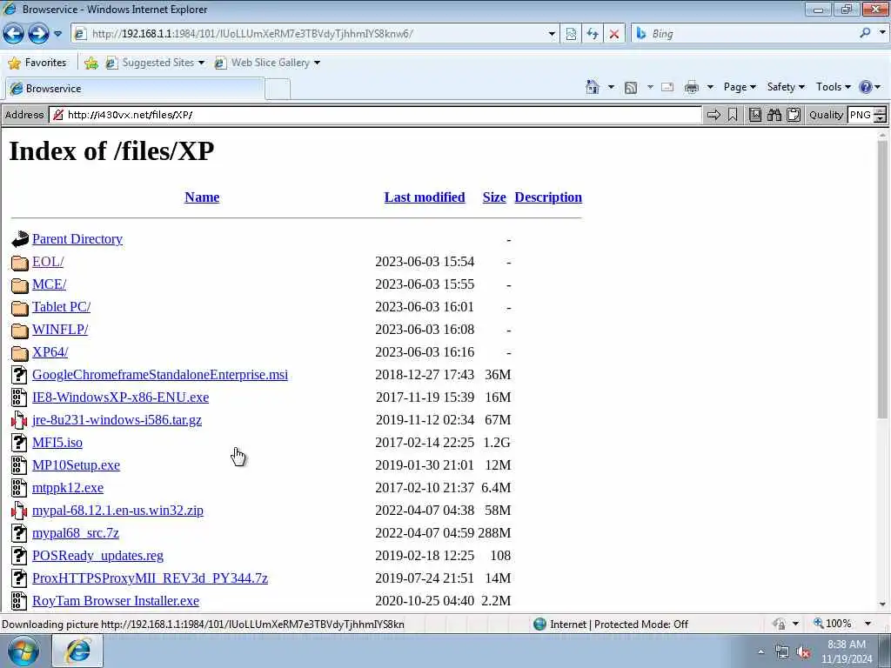Click Quality down stepper arrow
The width and height of the screenshot is (891, 668).
click(881, 118)
